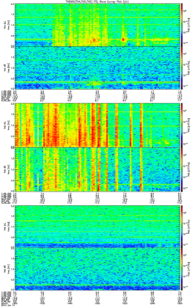Click the THD Bll spectrogram panel
The height and width of the screenshot is (307, 192).
[97, 169]
